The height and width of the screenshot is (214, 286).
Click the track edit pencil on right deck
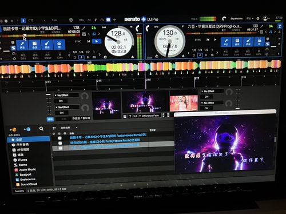click(x=262, y=26)
